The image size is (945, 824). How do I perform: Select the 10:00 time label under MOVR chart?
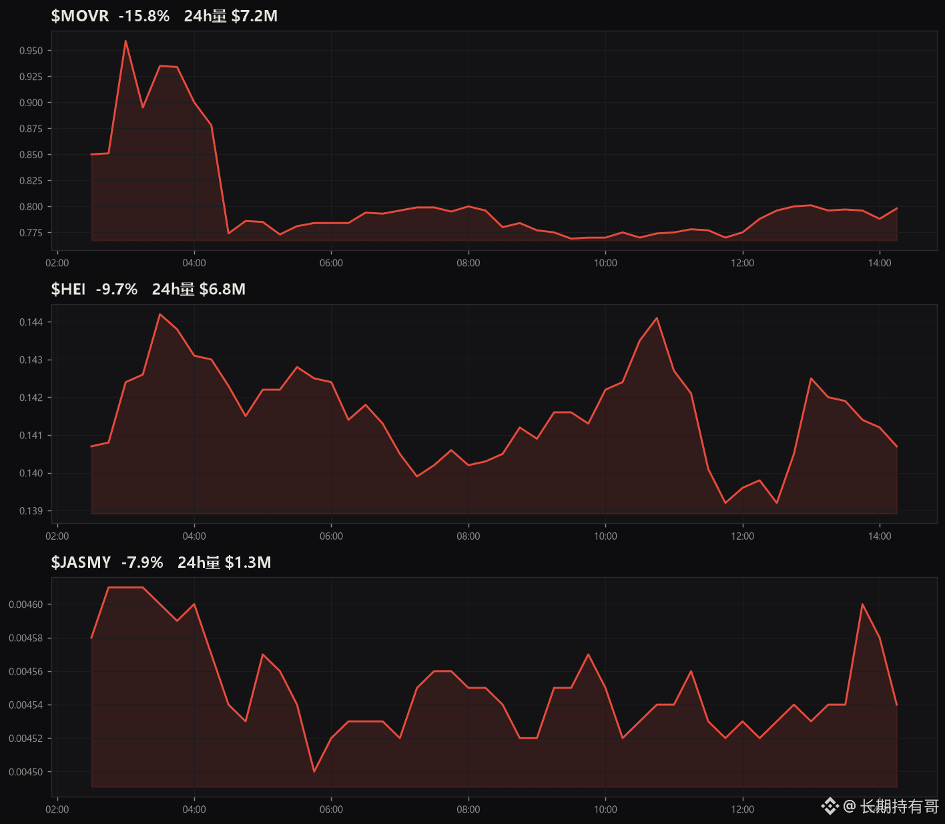point(606,263)
